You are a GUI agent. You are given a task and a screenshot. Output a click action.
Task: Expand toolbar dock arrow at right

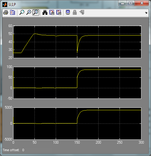click(146, 13)
